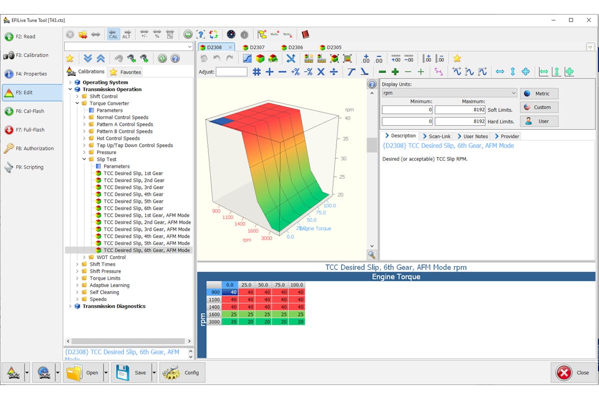Click the multiply (X) adjust icon
This screenshot has width=599, height=399.
(321, 72)
